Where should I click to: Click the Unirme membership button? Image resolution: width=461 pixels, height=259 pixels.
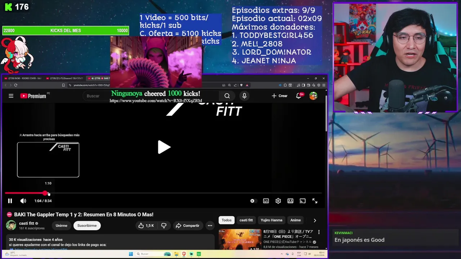pos(61,226)
